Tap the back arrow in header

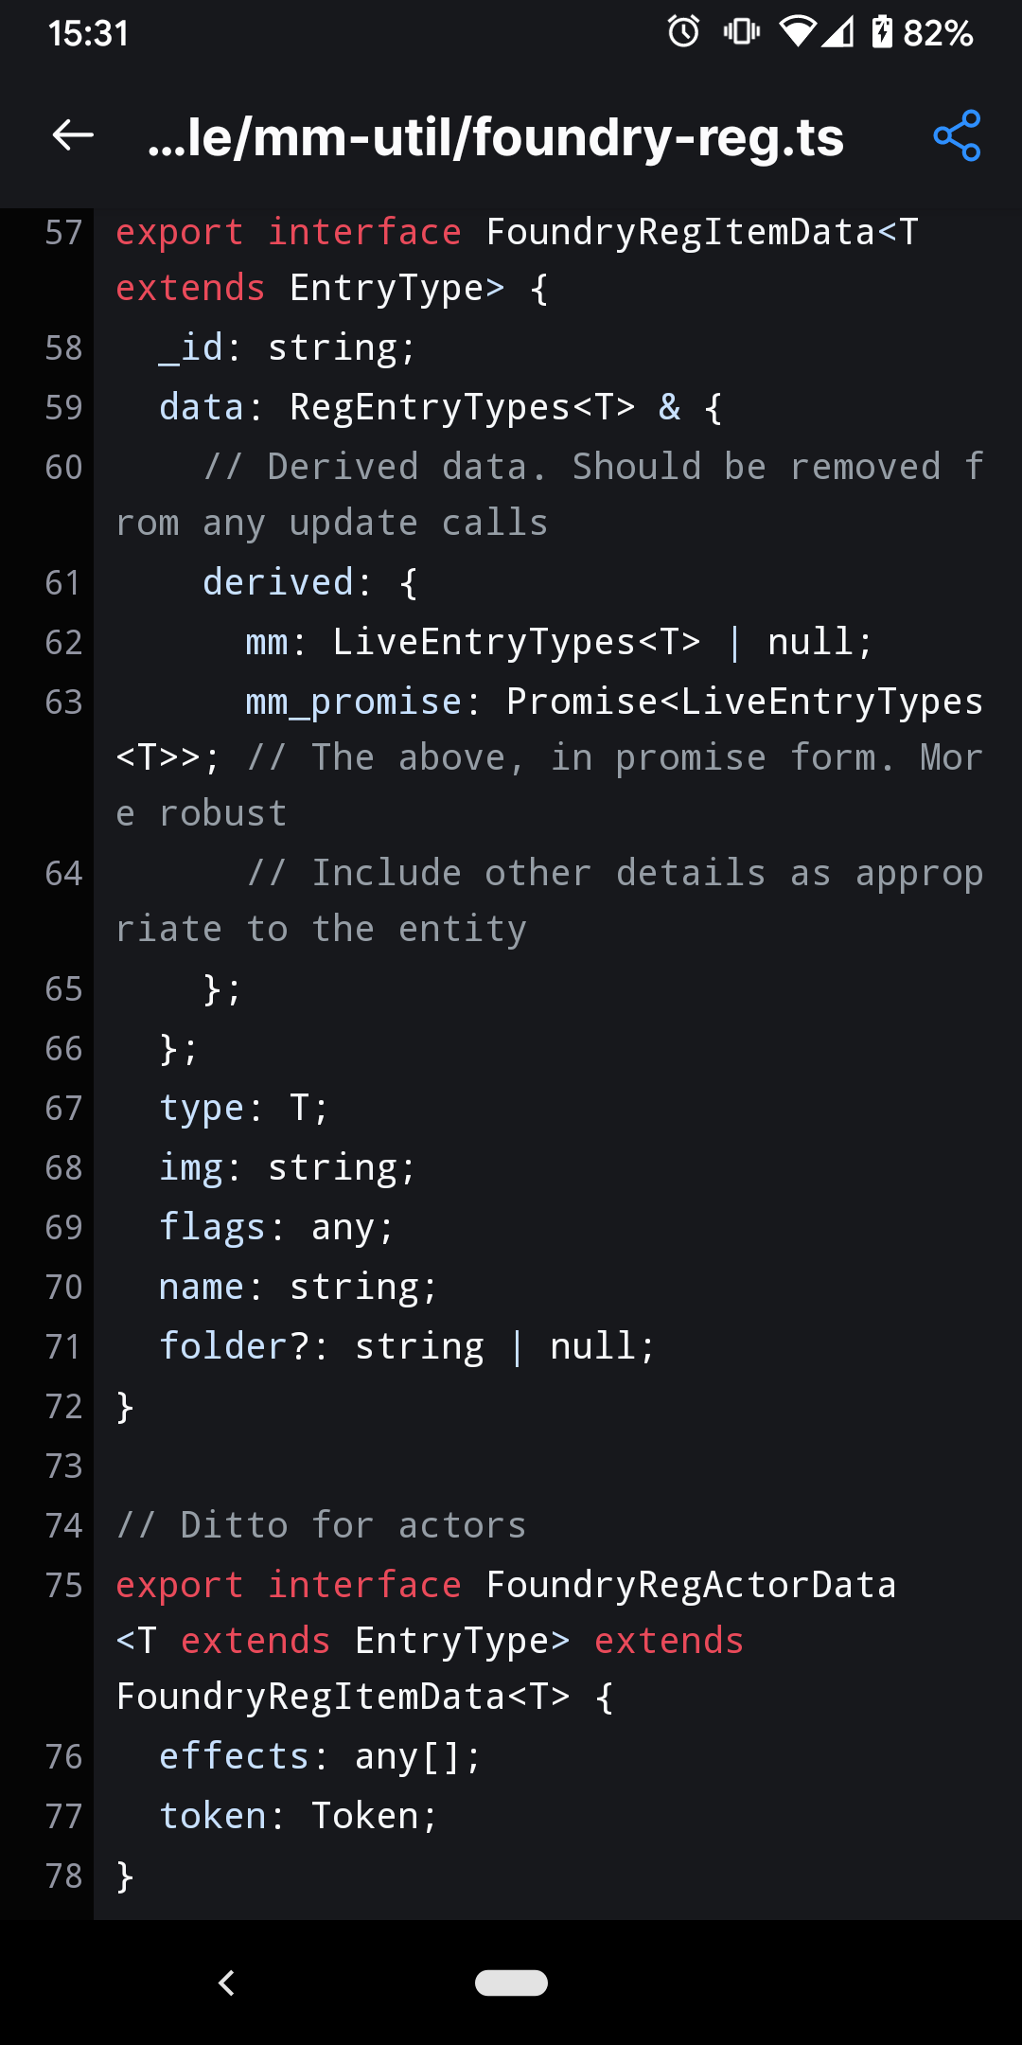[73, 135]
